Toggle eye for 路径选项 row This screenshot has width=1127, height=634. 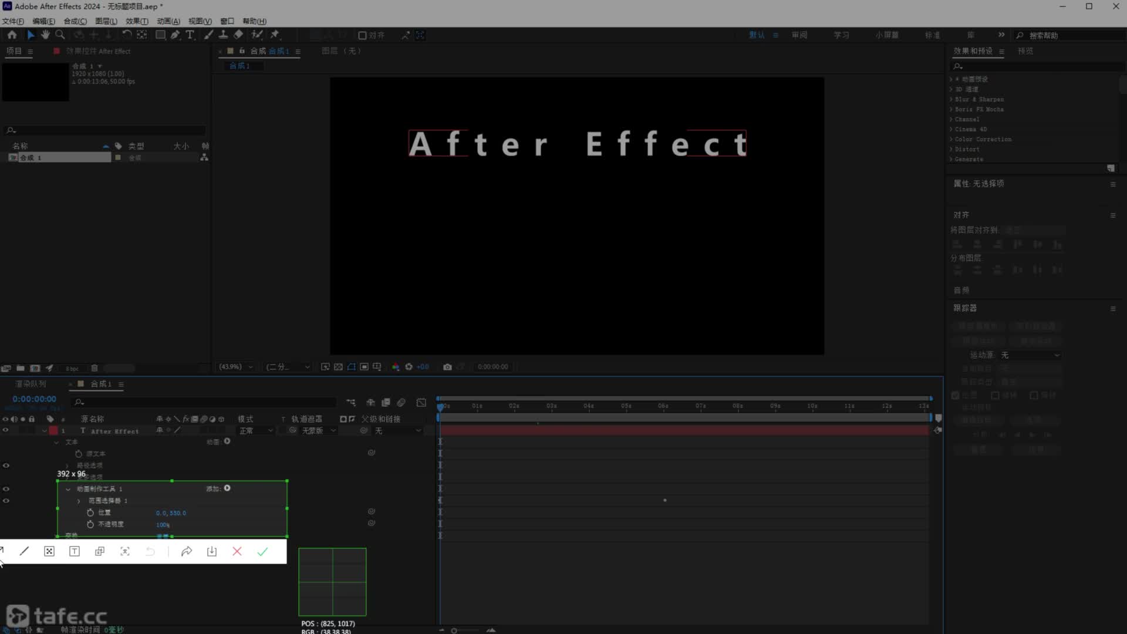[6, 466]
